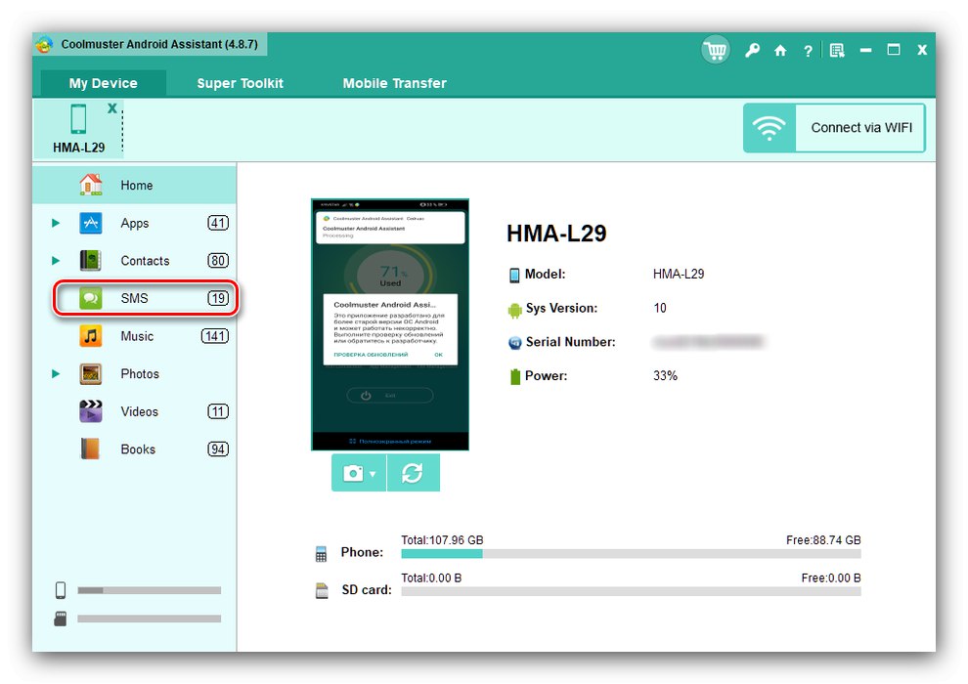Open Mobile Transfer tab
968x684 pixels.
click(x=394, y=83)
